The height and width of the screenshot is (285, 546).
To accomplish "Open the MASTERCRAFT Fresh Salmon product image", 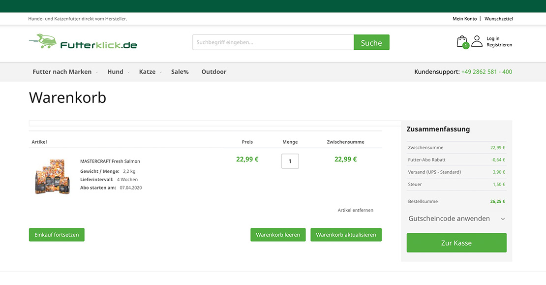I will tap(52, 176).
